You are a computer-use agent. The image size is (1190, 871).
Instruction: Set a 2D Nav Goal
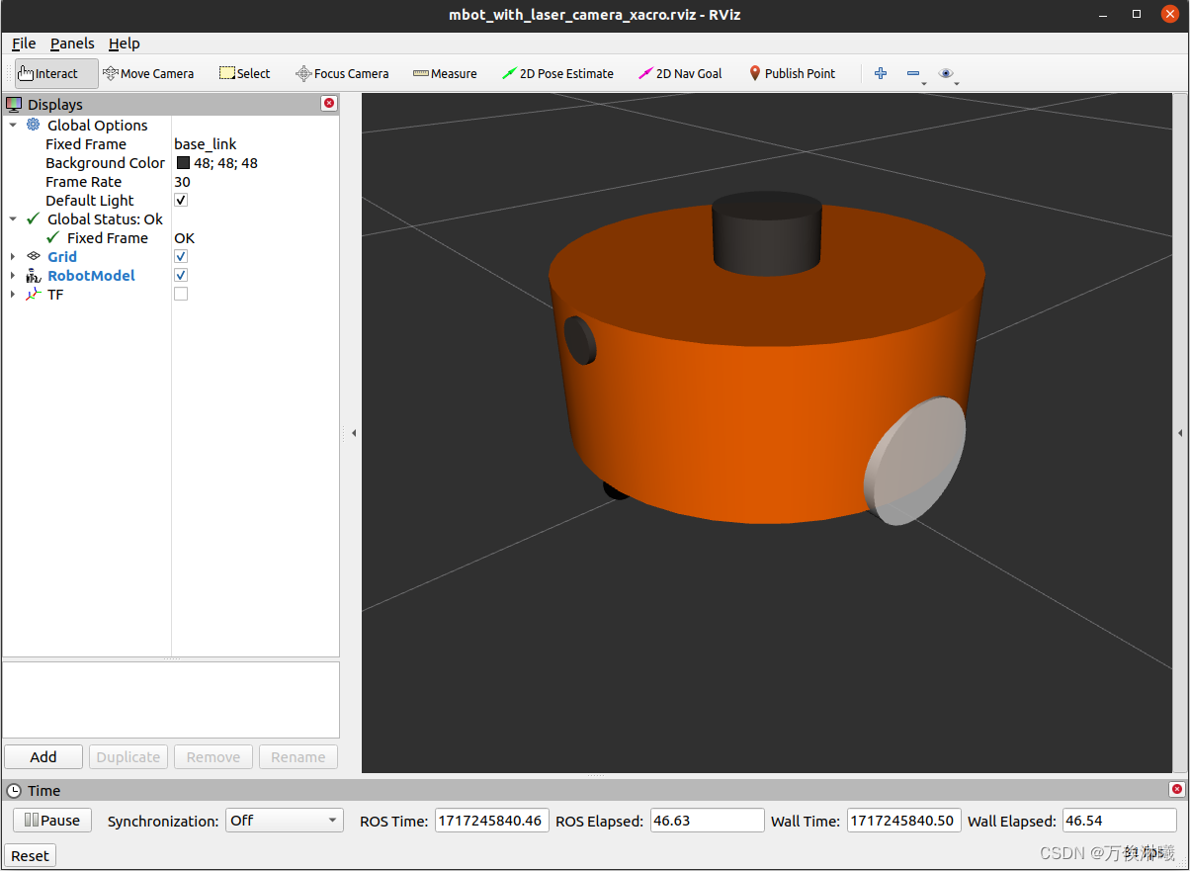tap(680, 74)
